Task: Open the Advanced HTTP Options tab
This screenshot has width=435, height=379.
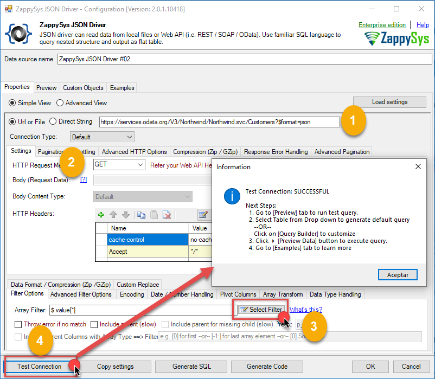Action: point(135,152)
